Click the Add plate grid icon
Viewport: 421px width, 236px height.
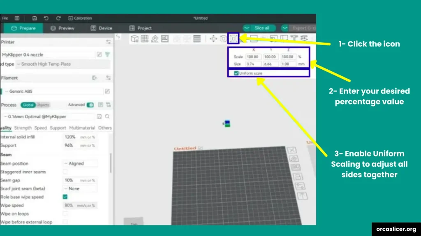click(145, 39)
